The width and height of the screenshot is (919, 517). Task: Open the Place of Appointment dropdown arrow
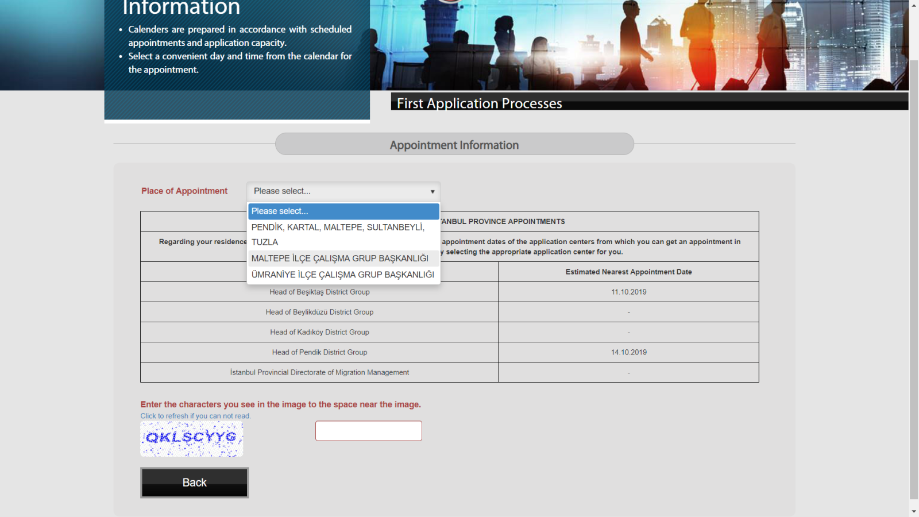tap(432, 191)
